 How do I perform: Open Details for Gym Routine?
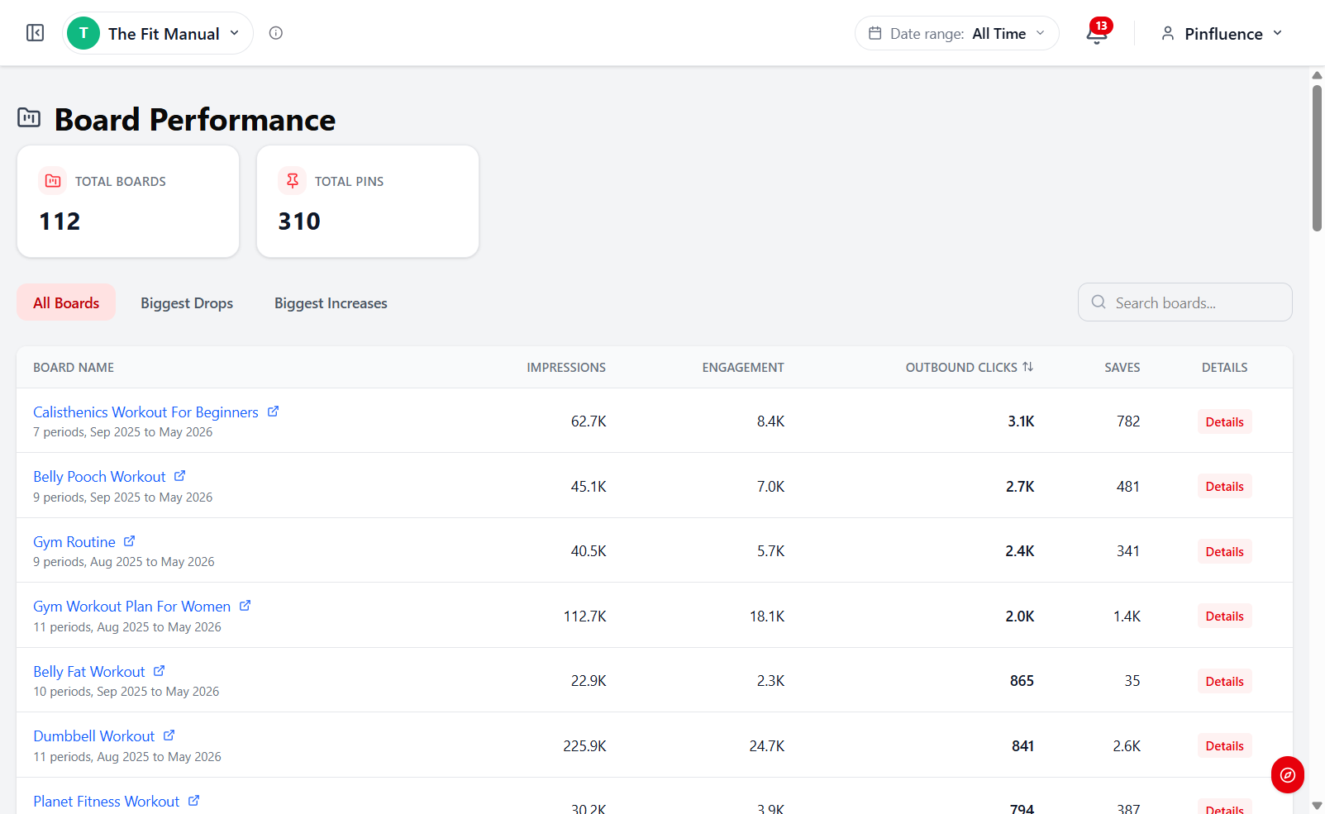pos(1224,551)
